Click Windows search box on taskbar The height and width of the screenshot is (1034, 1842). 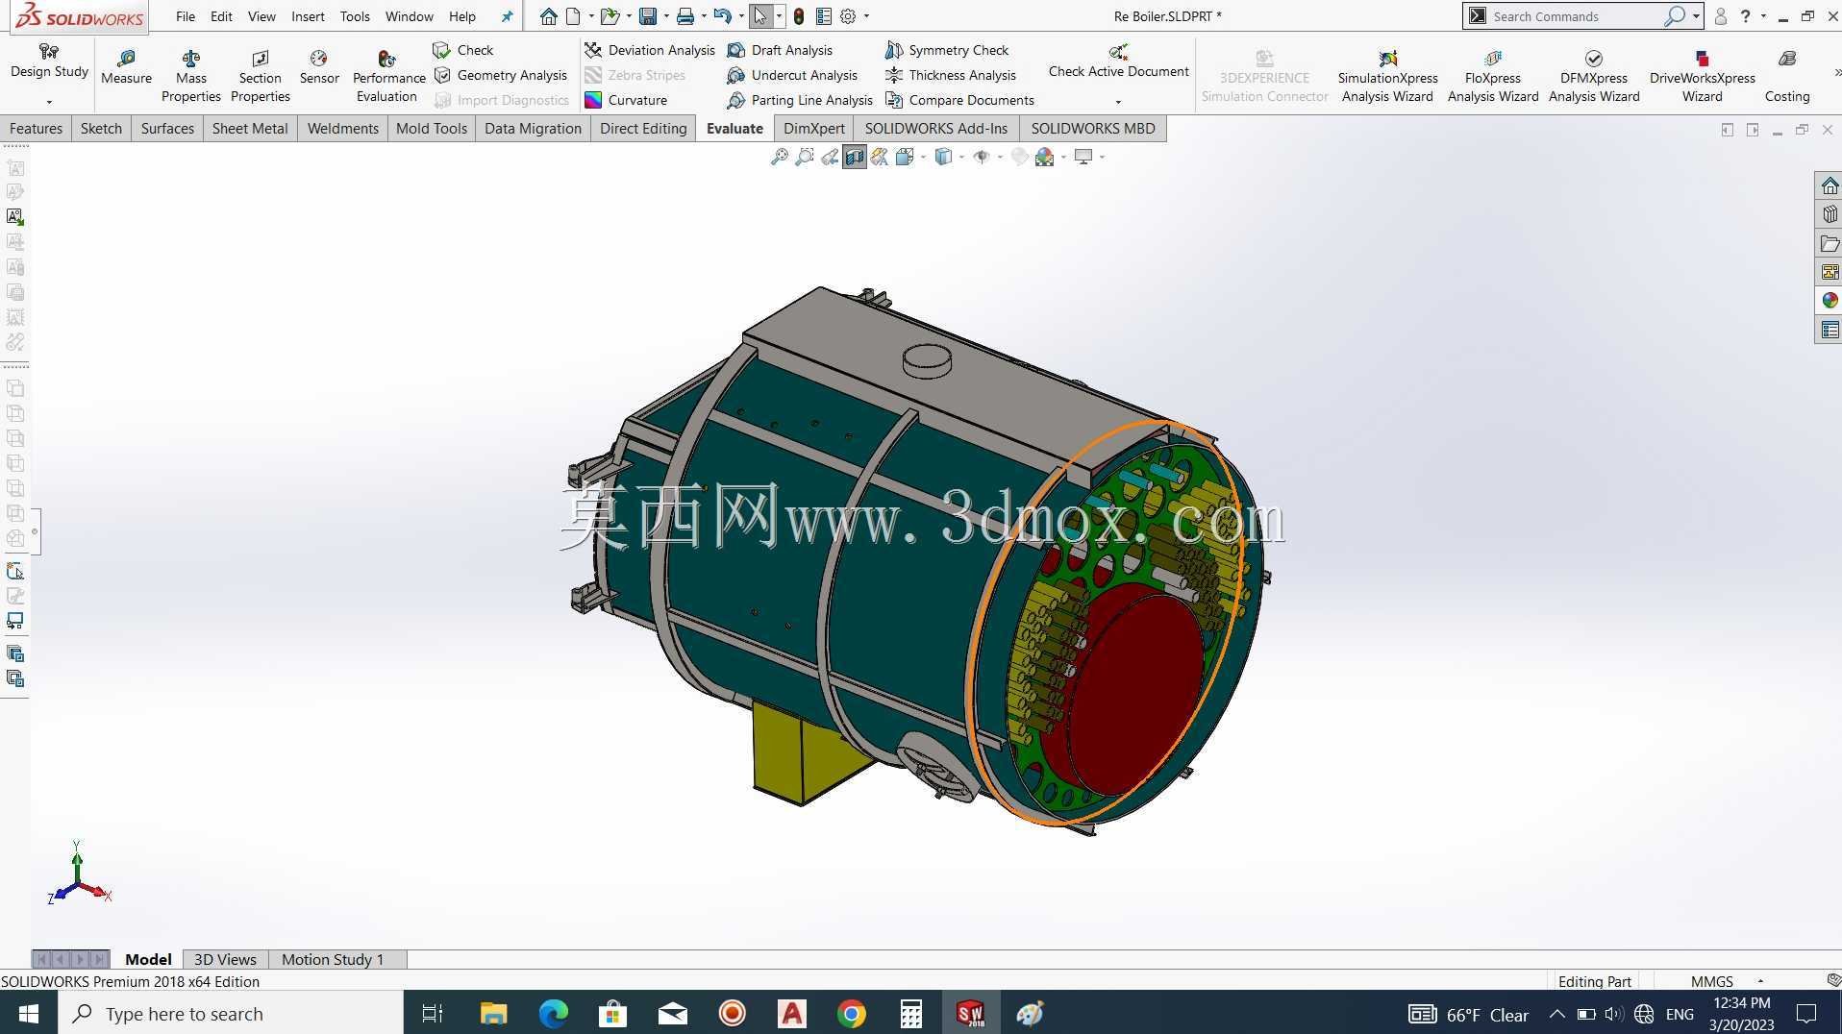pos(231,1014)
